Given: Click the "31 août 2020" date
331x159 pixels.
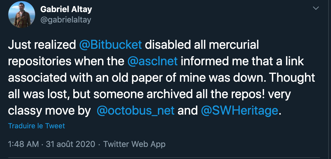Looking at the screenshot, I should [71, 144].
